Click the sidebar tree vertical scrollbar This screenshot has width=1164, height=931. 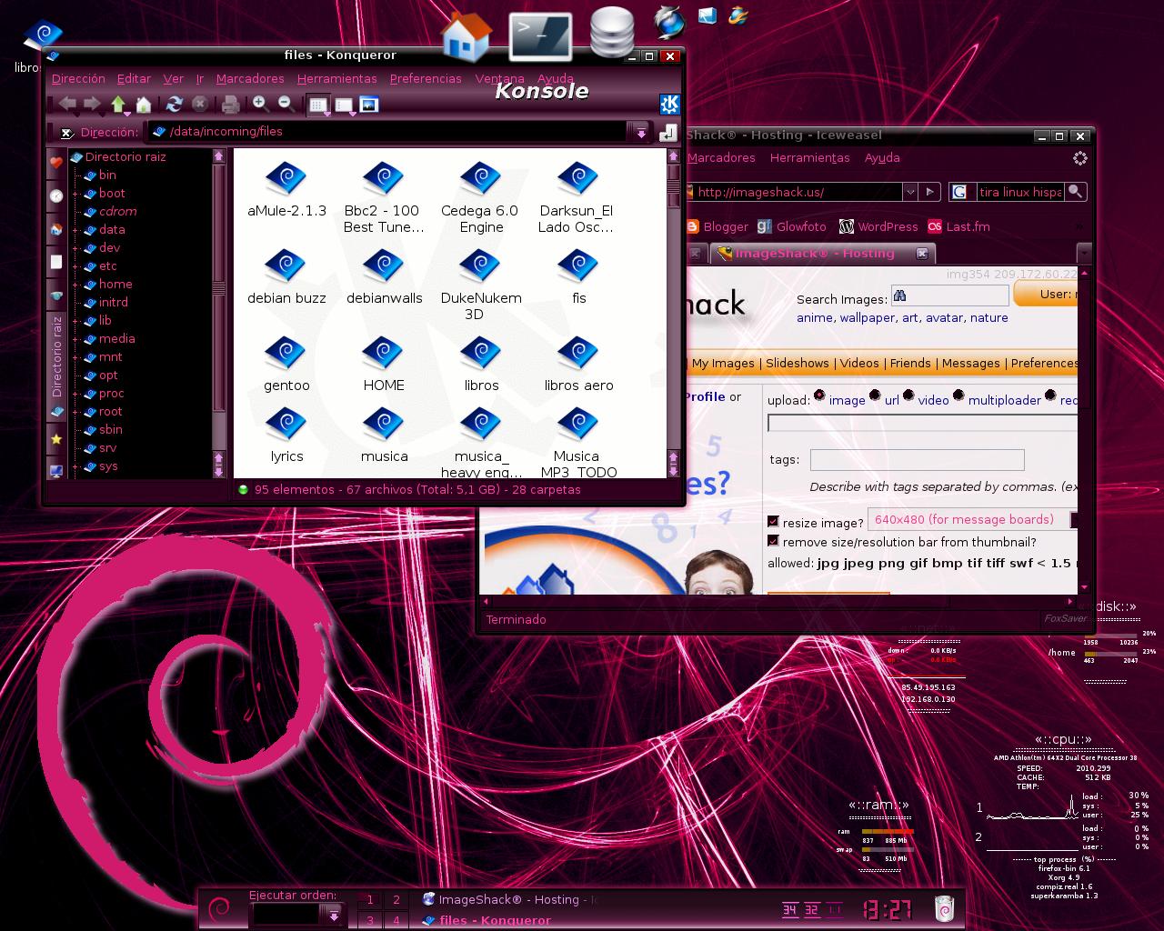tap(218, 314)
